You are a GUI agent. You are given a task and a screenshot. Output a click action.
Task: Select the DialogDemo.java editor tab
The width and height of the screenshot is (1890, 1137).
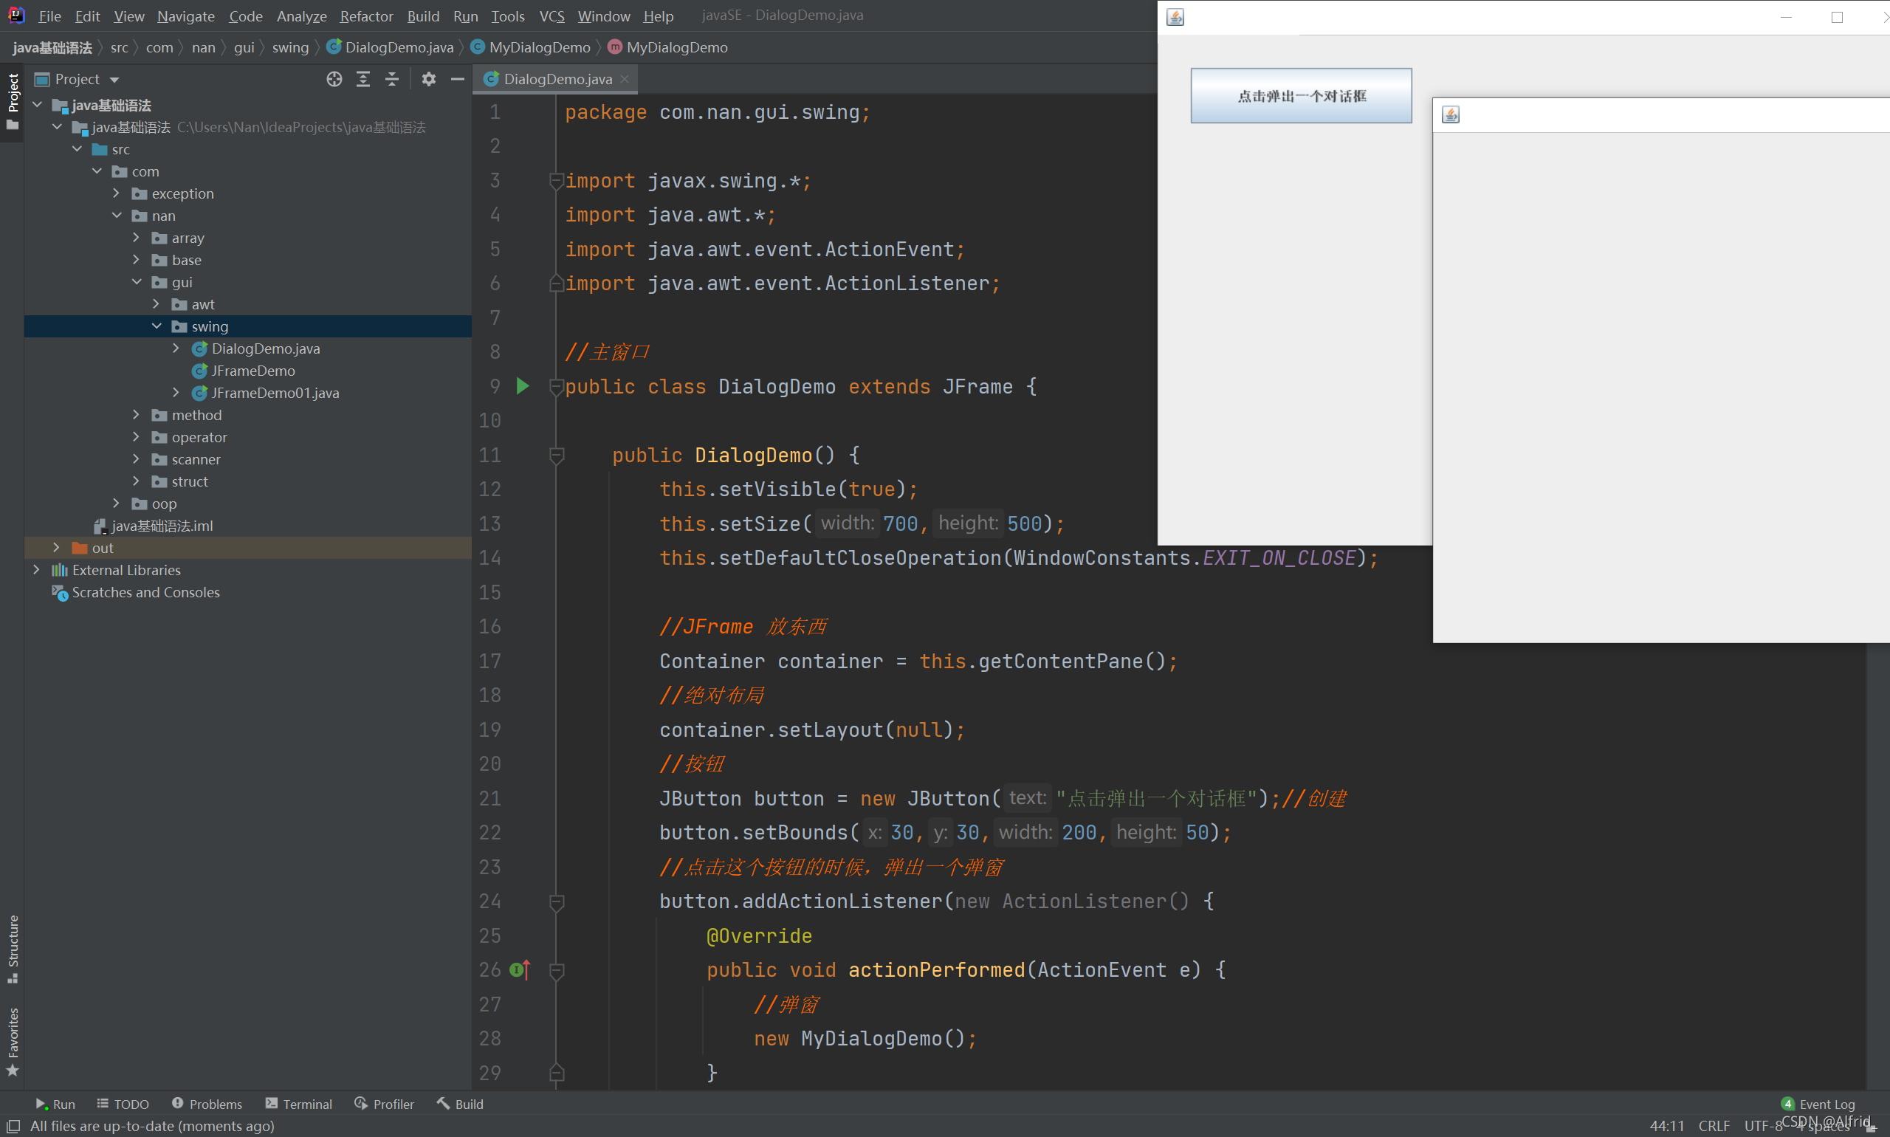(x=557, y=79)
